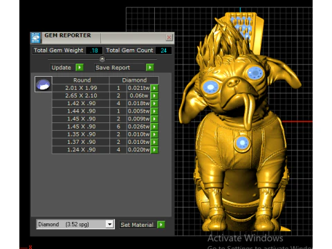Click green arrow in 1.44 X .90 row
Viewport: 332px width, 249px height.
154,111
